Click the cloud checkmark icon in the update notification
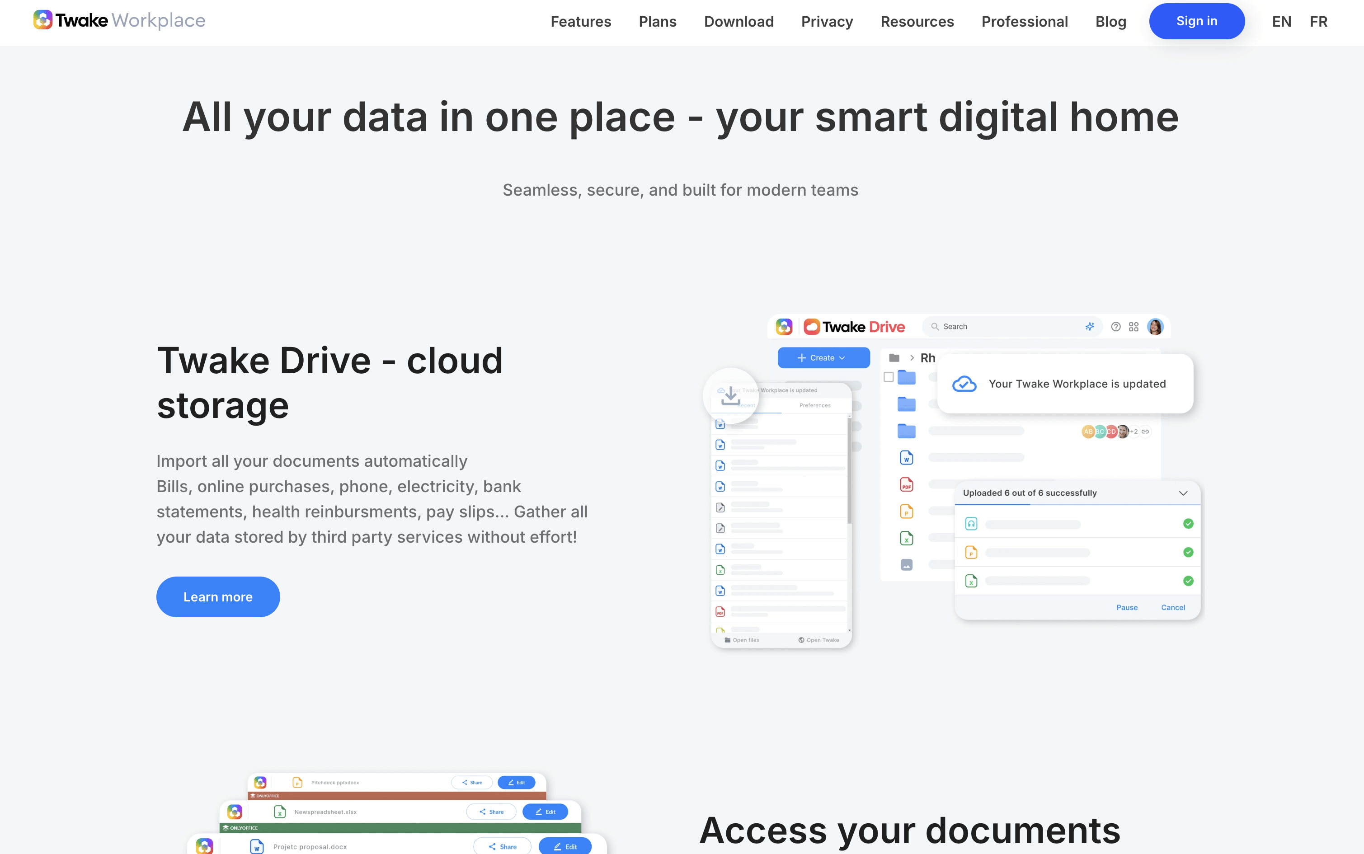1364x854 pixels. [x=964, y=384]
